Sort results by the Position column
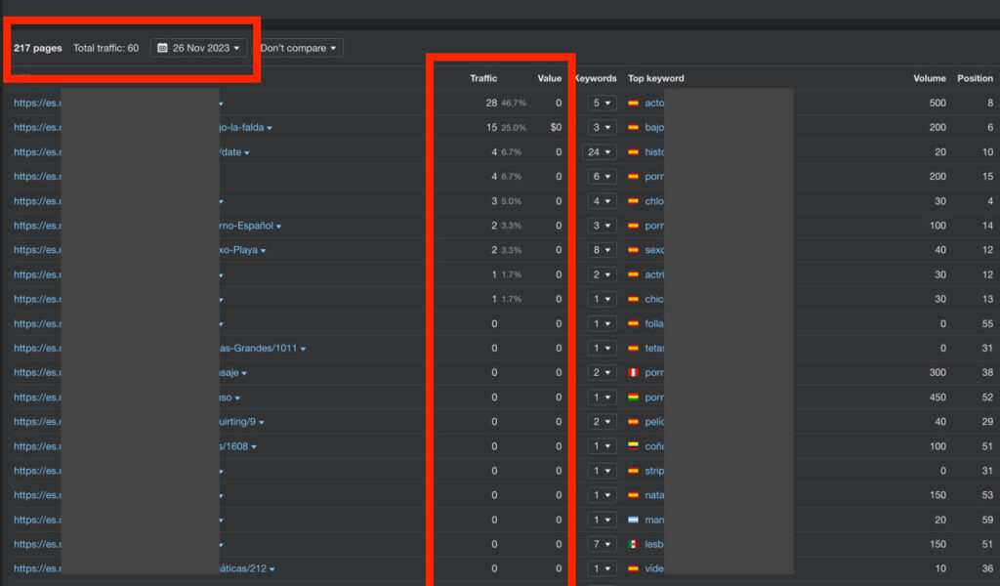The height and width of the screenshot is (586, 1000). (974, 78)
